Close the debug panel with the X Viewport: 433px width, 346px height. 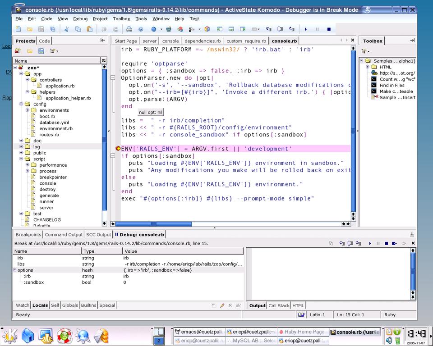click(413, 243)
